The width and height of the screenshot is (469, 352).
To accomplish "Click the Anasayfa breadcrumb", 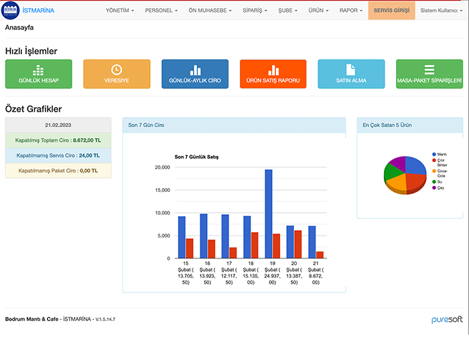I will [19, 27].
